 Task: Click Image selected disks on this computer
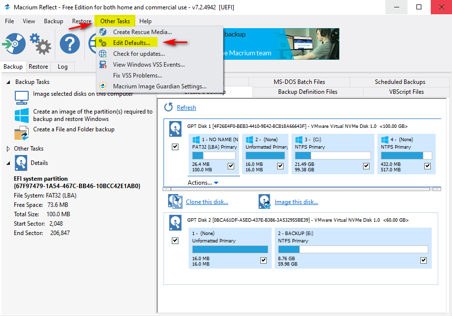[x=83, y=94]
